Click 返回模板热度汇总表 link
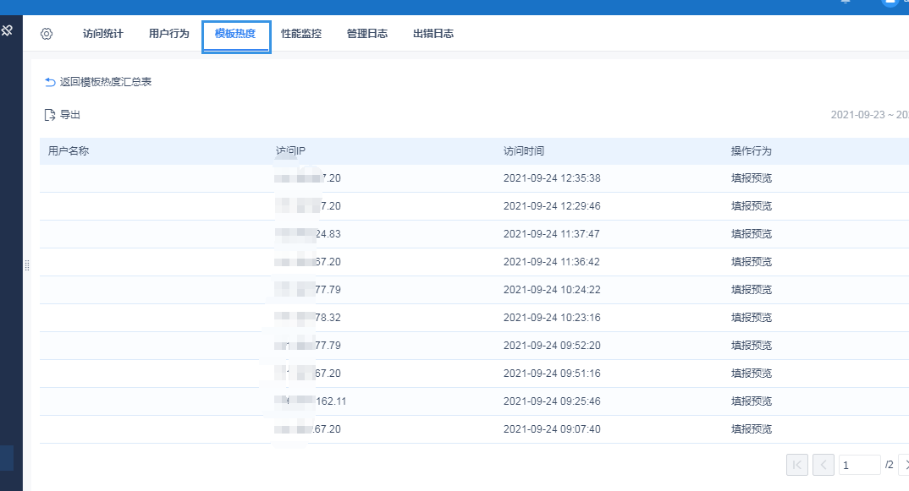The height and width of the screenshot is (491, 909). click(106, 82)
